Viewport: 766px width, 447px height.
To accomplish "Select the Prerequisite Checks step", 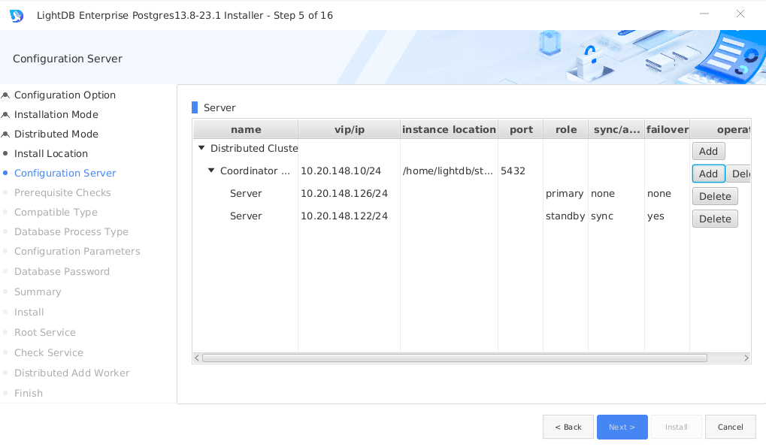I will pos(62,193).
